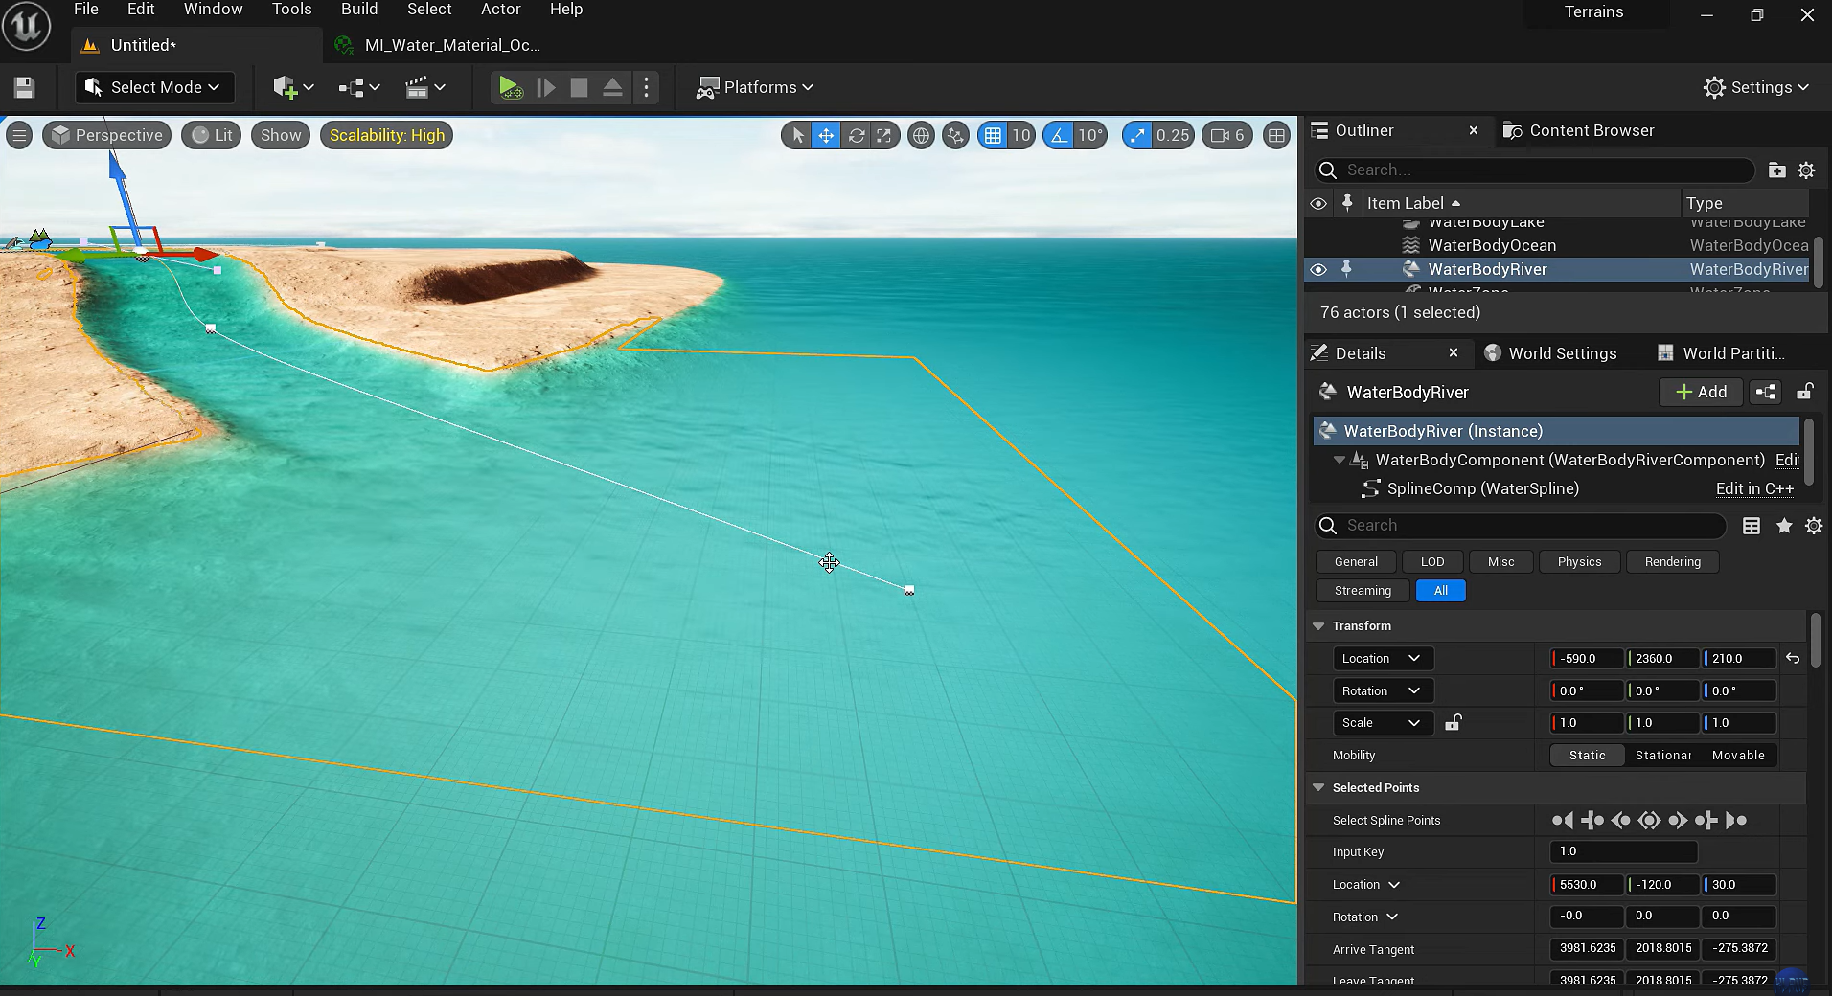The image size is (1832, 996).
Task: Hide WaterBodyRiver using its eye icon
Action: click(1318, 269)
